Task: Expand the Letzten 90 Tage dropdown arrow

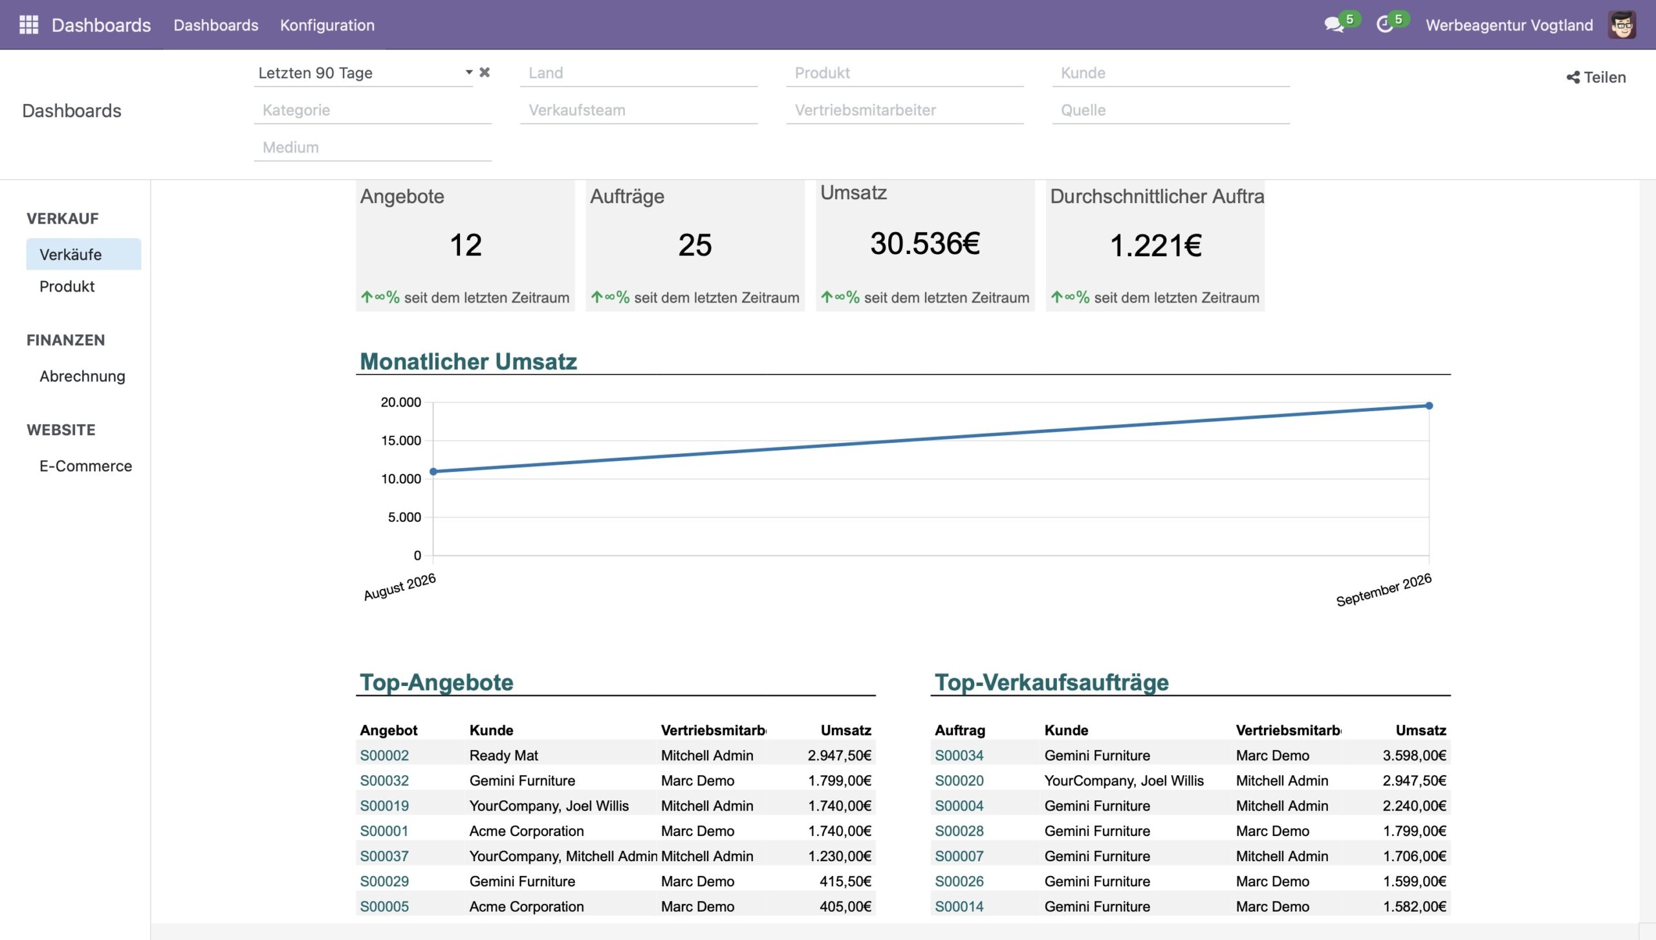Action: tap(469, 72)
